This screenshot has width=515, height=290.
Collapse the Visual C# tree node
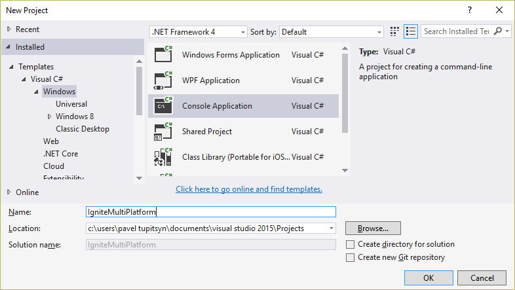coord(24,79)
